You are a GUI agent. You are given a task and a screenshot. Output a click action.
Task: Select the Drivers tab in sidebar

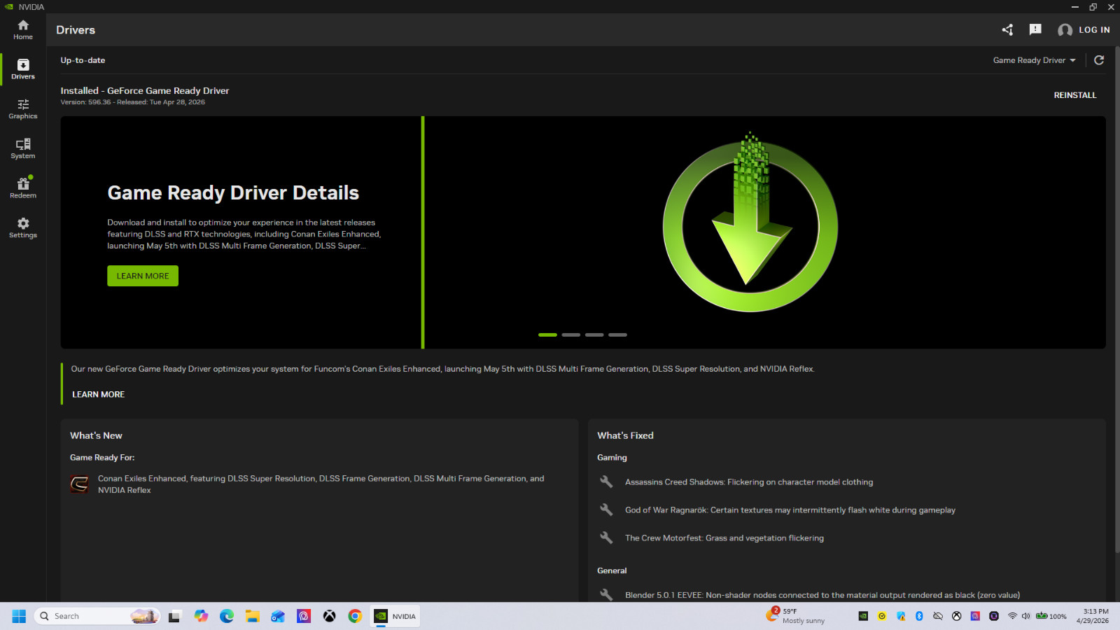coord(23,69)
